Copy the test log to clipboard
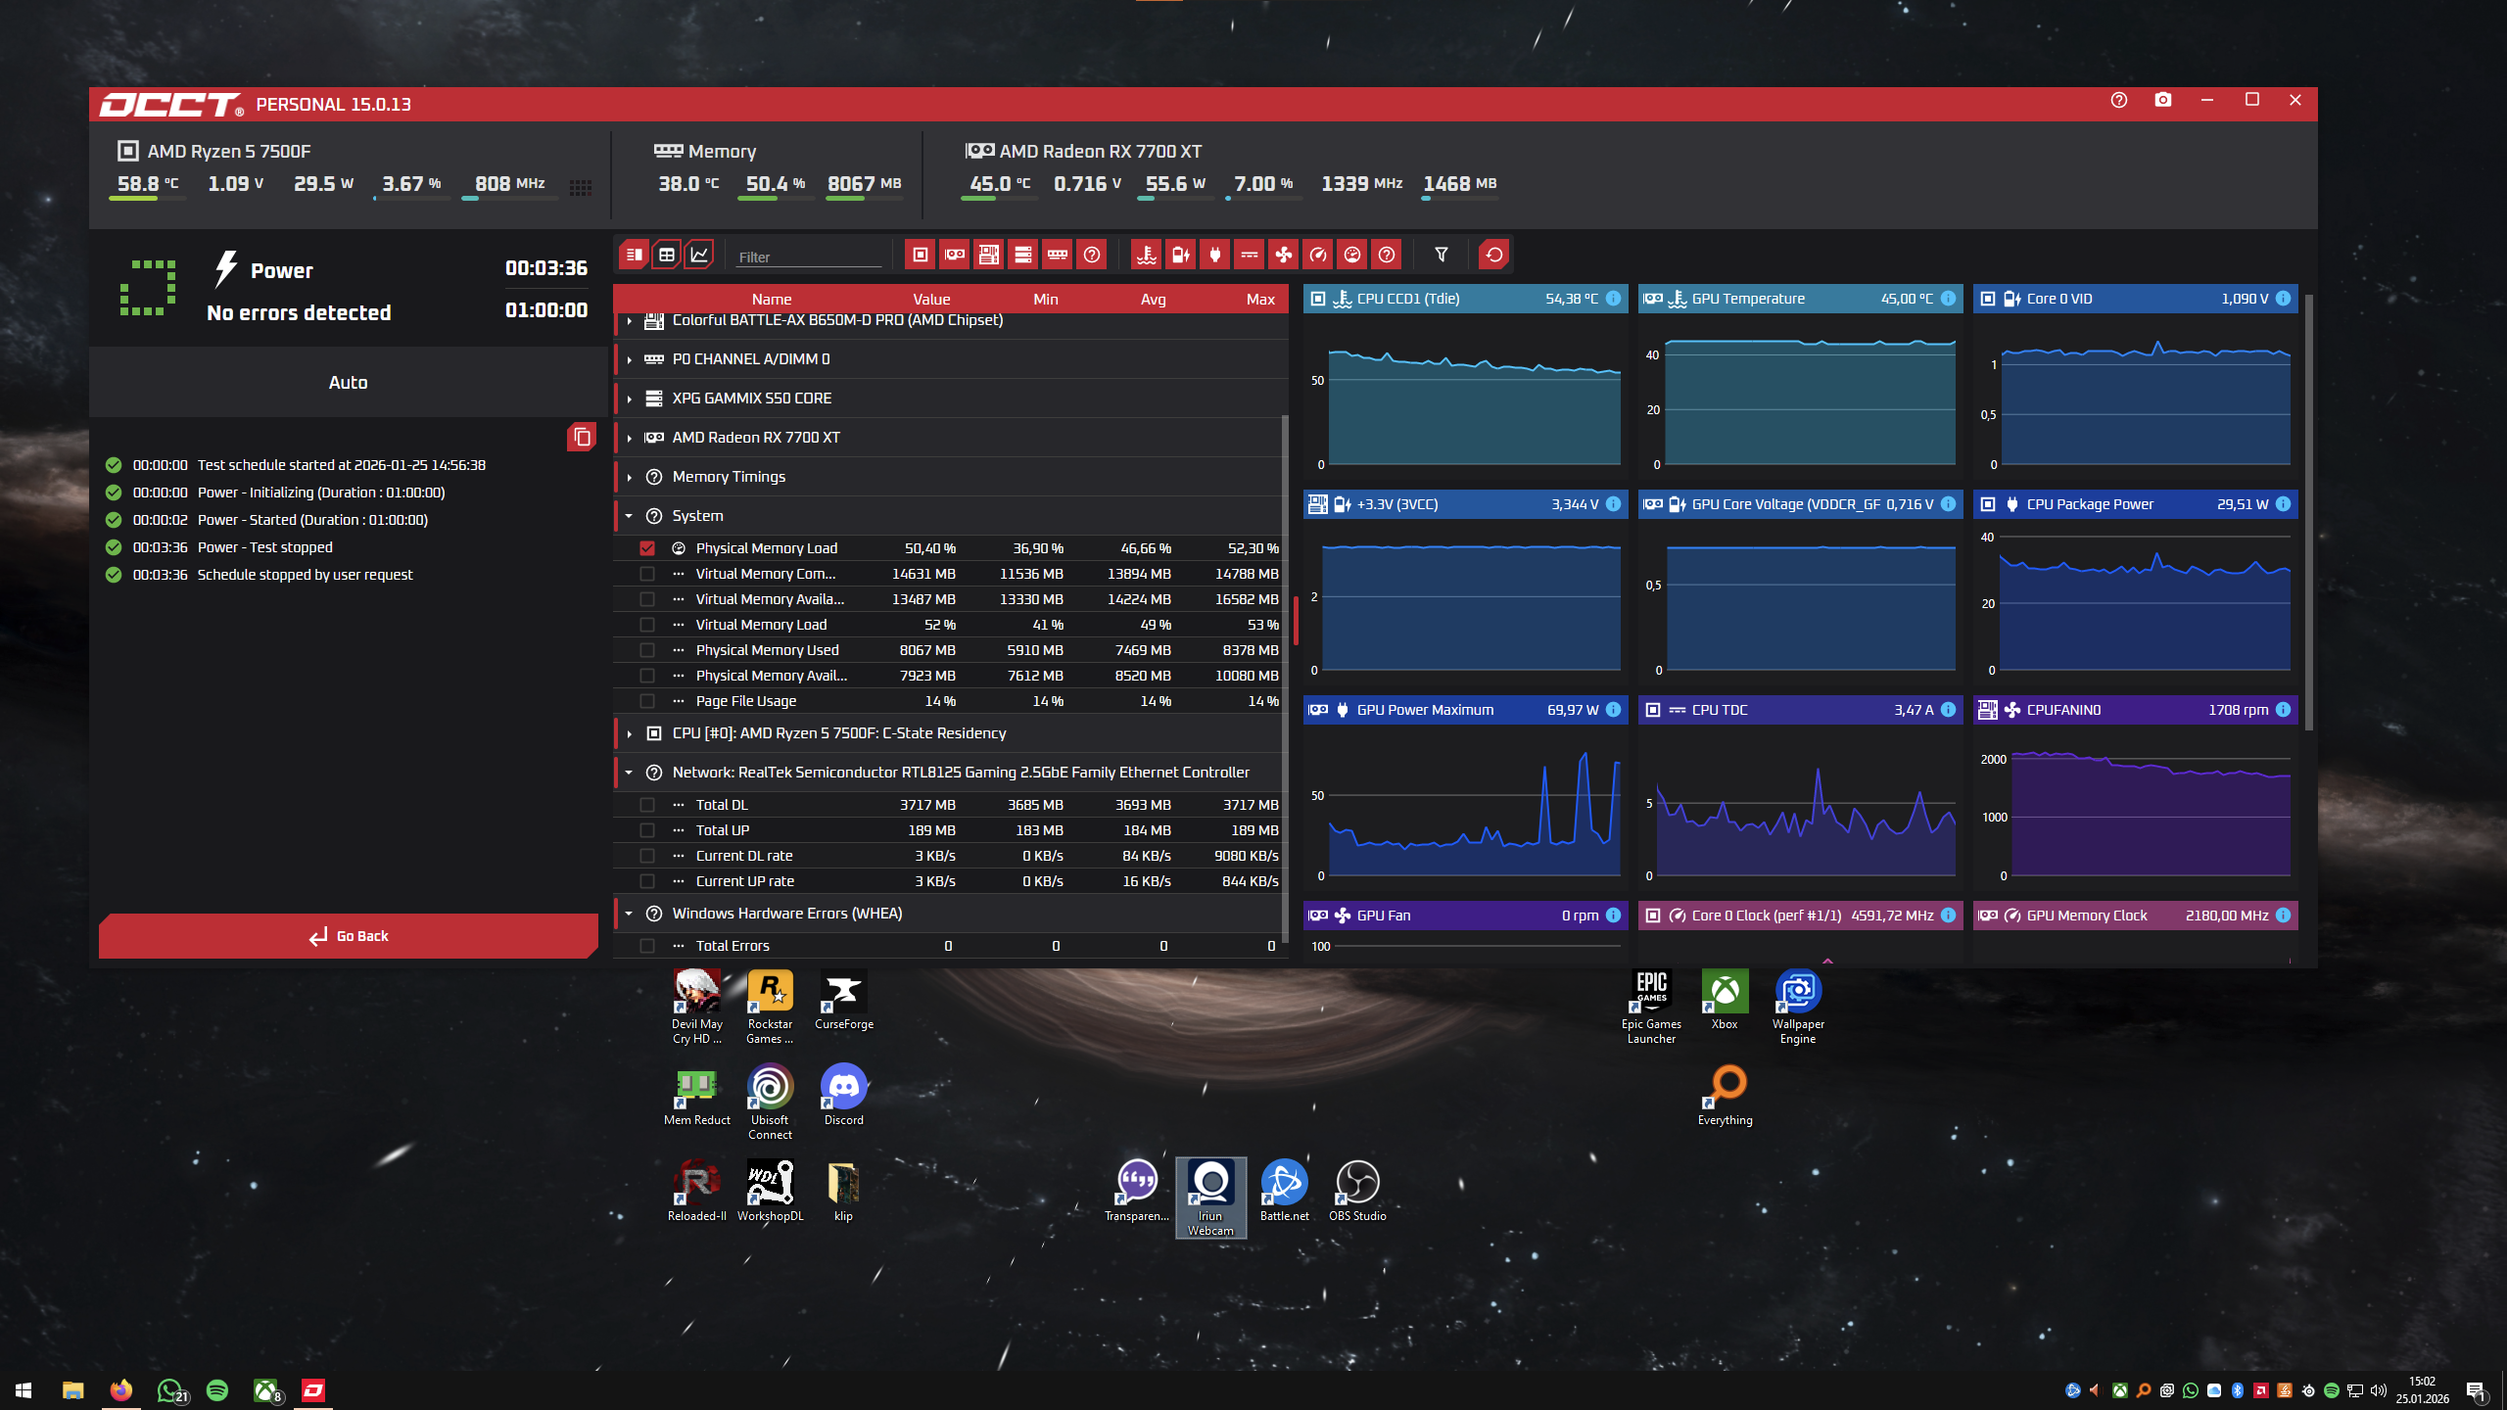Screen dimensions: 2507x1410 pos(582,437)
